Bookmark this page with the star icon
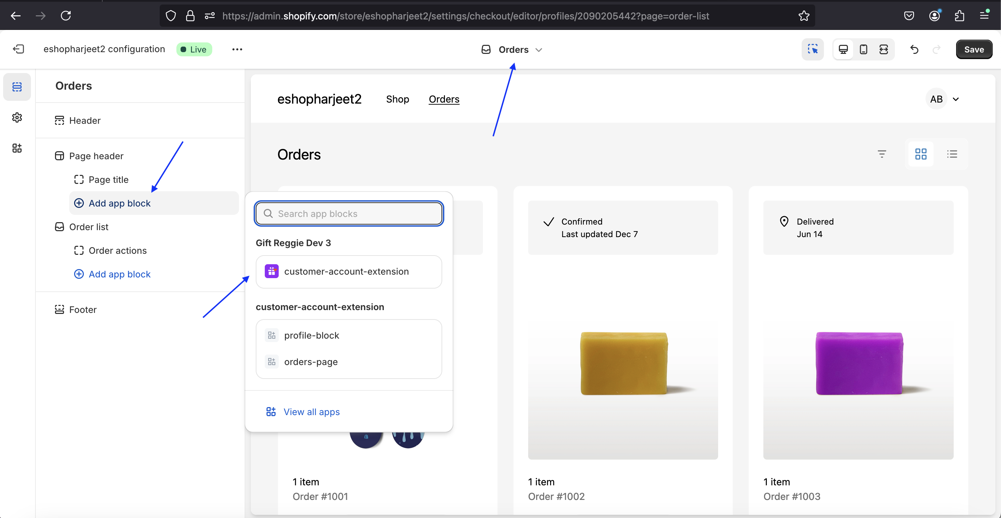Screen dimensions: 1001x518 804,16
